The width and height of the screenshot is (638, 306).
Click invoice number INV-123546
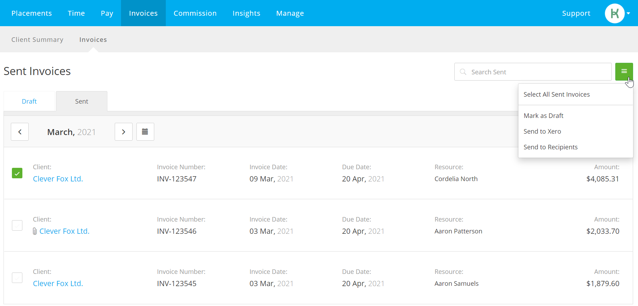177,231
